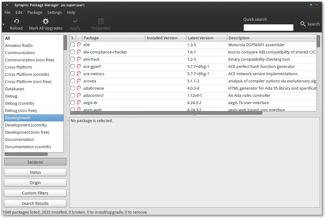This screenshot has width=325, height=218.
Task: Select the Development section
Action: click(34, 118)
